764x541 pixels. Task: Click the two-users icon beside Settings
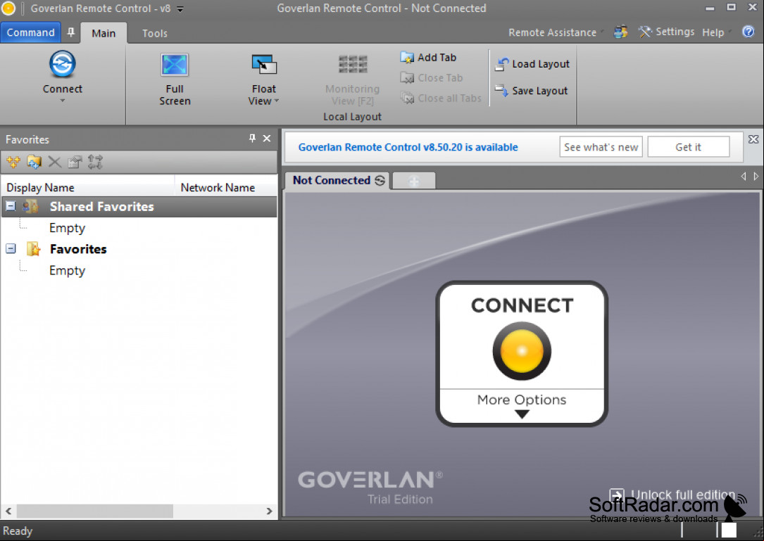coord(621,32)
